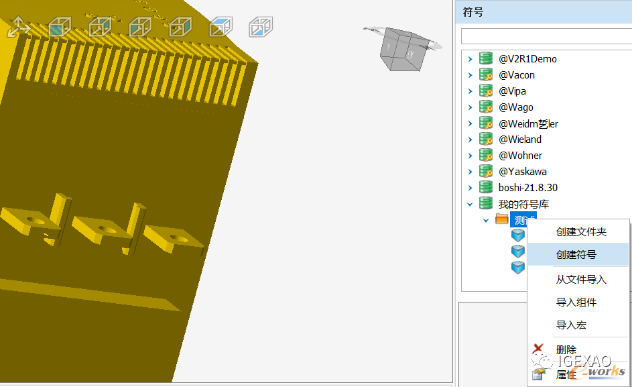Select the back face view cube icon
This screenshot has height=387, width=632.
click(100, 27)
